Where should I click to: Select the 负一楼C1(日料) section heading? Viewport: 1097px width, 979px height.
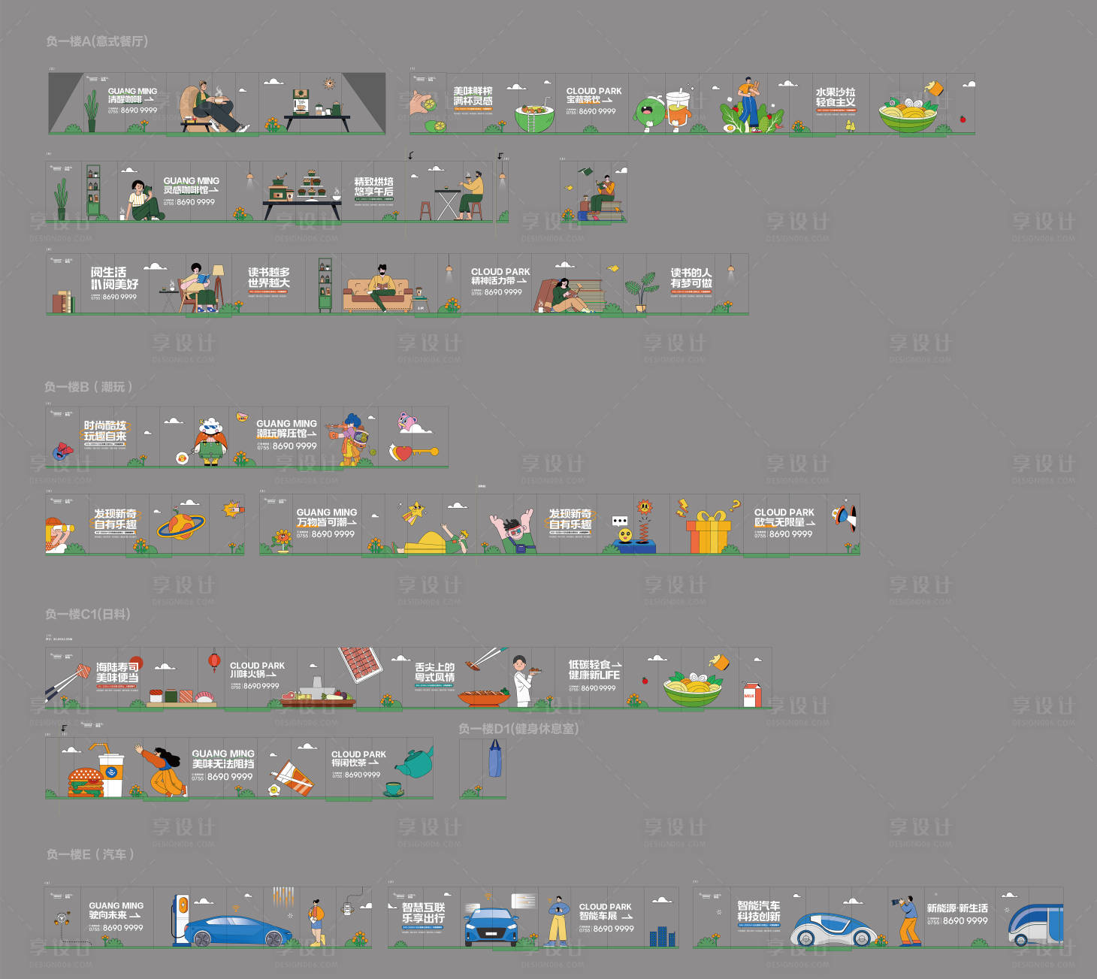click(x=88, y=614)
